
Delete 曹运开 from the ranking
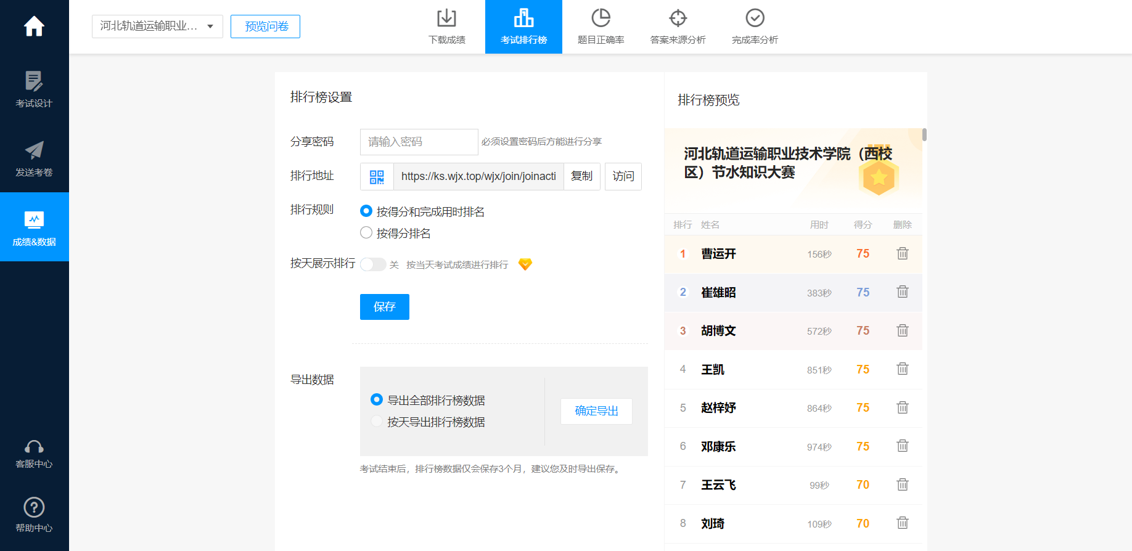coord(903,253)
